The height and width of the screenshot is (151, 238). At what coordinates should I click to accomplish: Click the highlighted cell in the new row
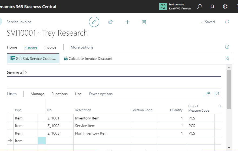coord(42,141)
